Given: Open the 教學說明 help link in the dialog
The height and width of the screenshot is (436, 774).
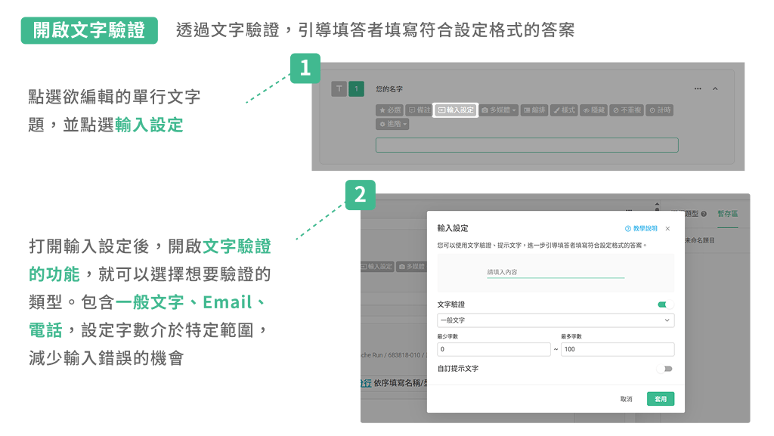Looking at the screenshot, I should (641, 228).
